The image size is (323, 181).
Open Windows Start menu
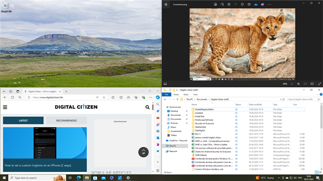click(4, 178)
